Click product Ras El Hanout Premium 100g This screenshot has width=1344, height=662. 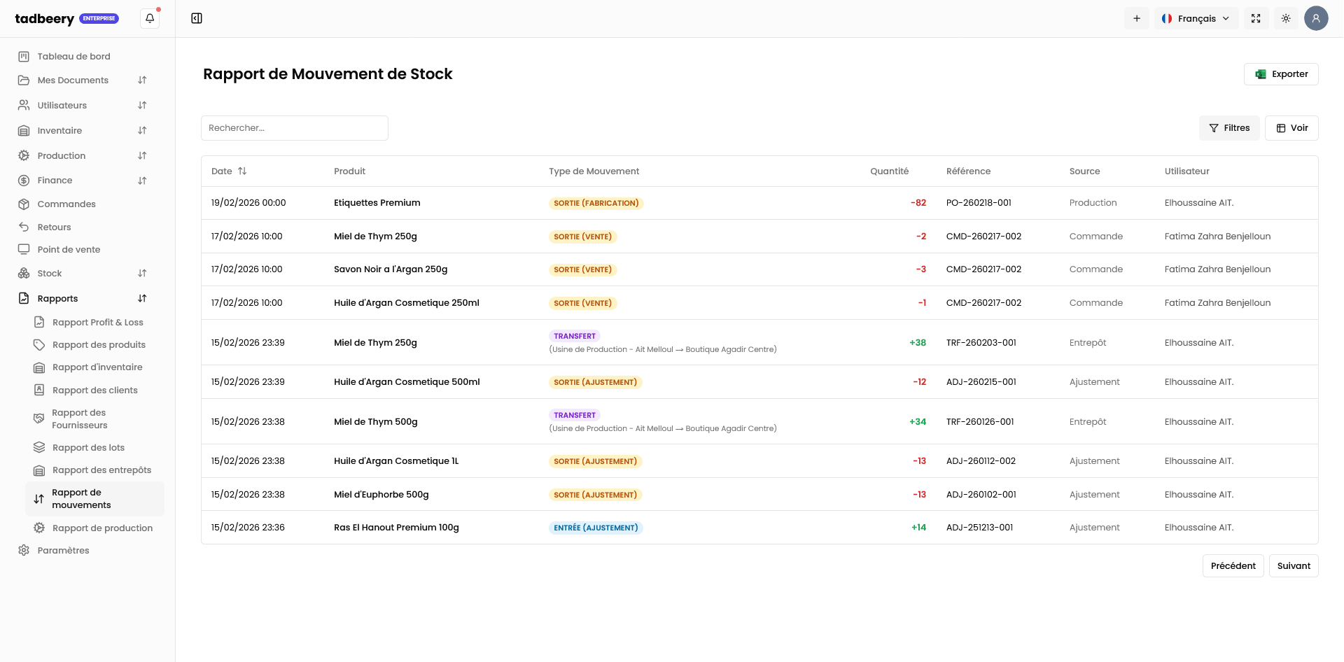396,528
